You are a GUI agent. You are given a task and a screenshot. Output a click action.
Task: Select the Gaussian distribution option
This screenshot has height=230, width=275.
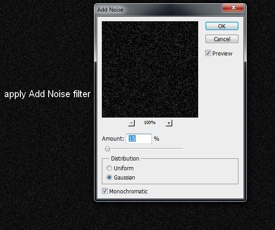coord(109,177)
